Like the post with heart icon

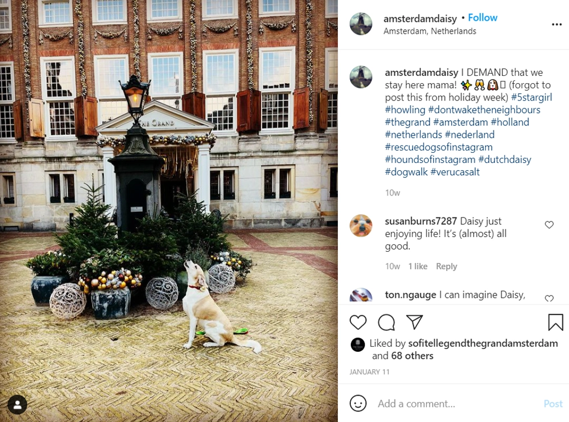pos(358,323)
